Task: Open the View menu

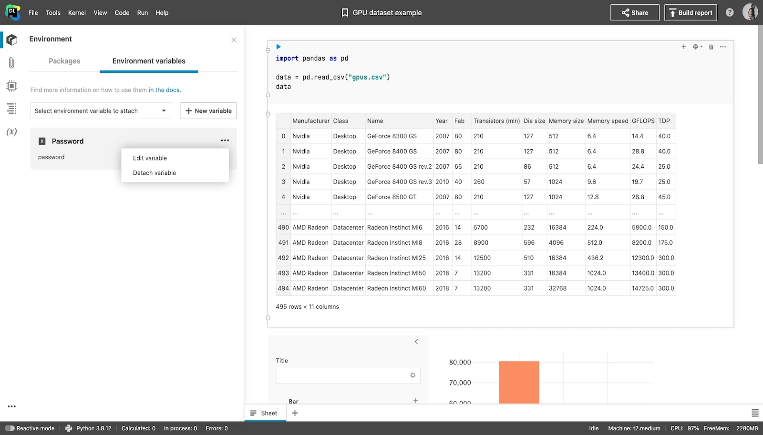Action: coord(100,13)
